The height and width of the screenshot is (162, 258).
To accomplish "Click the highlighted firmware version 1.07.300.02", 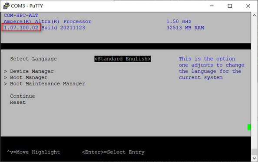I will point(21,28).
